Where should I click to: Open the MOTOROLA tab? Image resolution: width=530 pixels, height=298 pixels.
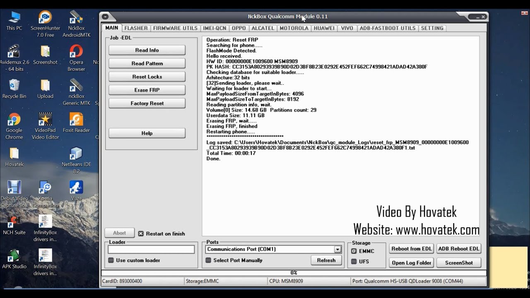click(x=294, y=28)
